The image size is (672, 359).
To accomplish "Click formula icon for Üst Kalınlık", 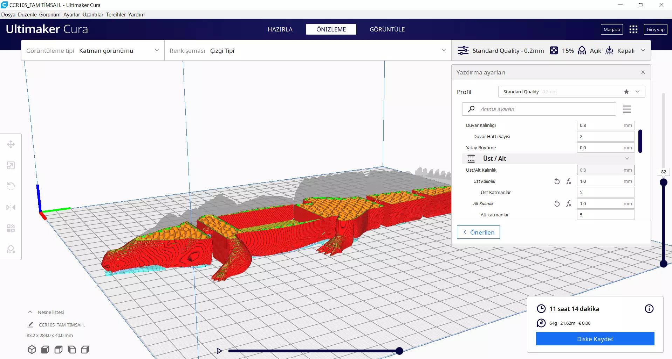I will [569, 181].
